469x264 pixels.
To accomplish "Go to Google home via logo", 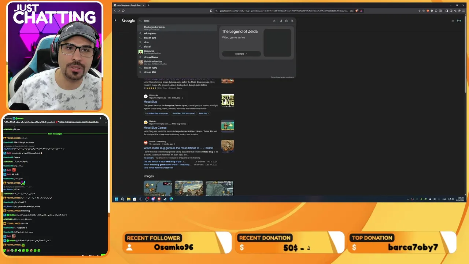I will (128, 21).
